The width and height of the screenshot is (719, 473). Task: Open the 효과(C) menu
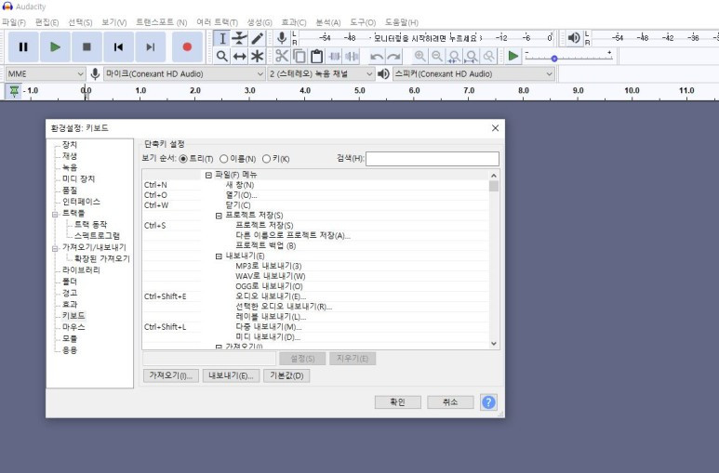(294, 22)
